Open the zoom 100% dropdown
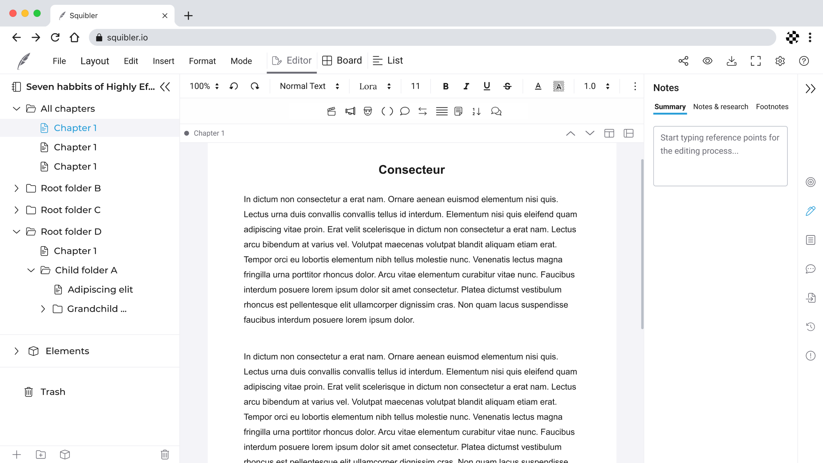 pyautogui.click(x=204, y=86)
